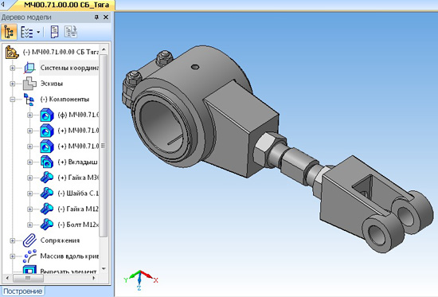Close the Дерево модели panel

pos(106,18)
